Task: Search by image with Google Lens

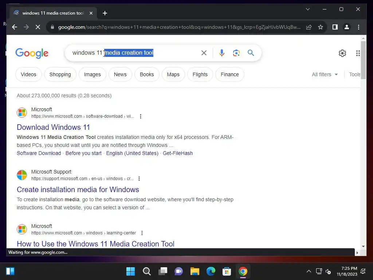Action: tap(236, 53)
